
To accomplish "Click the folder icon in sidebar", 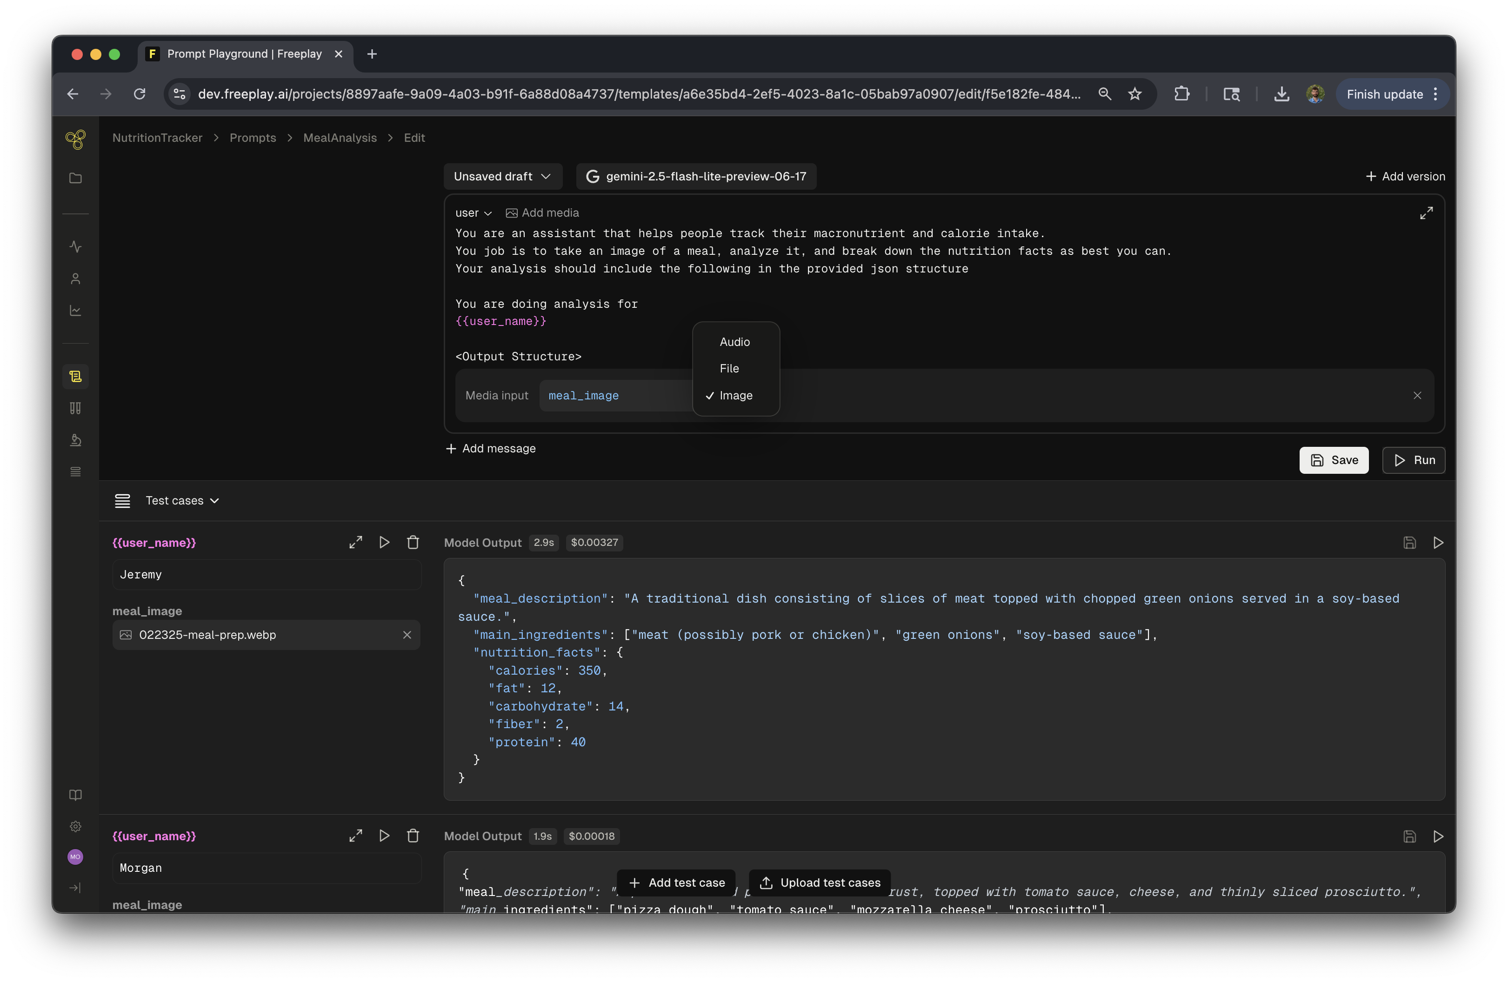I will [75, 178].
